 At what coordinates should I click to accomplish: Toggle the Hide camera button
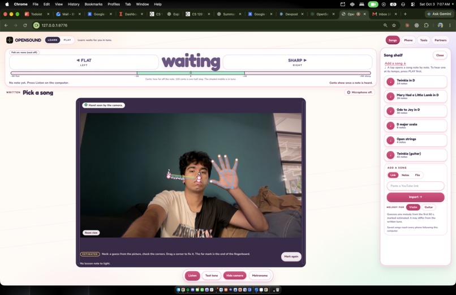(235, 276)
